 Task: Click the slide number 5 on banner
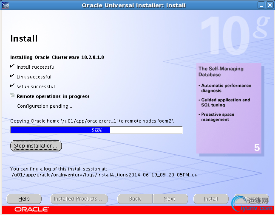pos(257,148)
